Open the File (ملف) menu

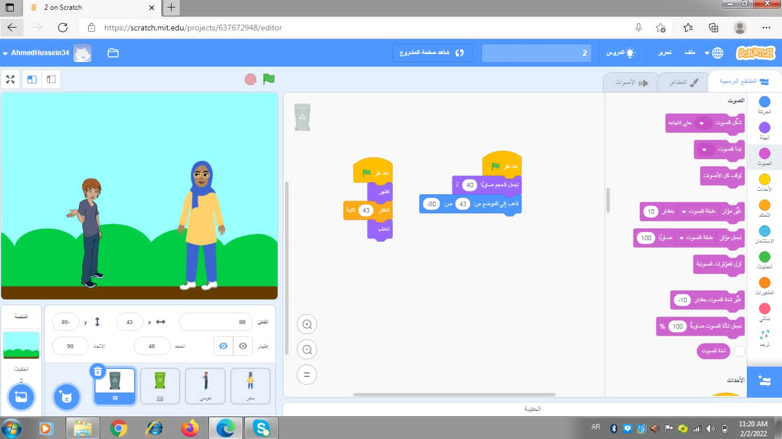point(689,53)
